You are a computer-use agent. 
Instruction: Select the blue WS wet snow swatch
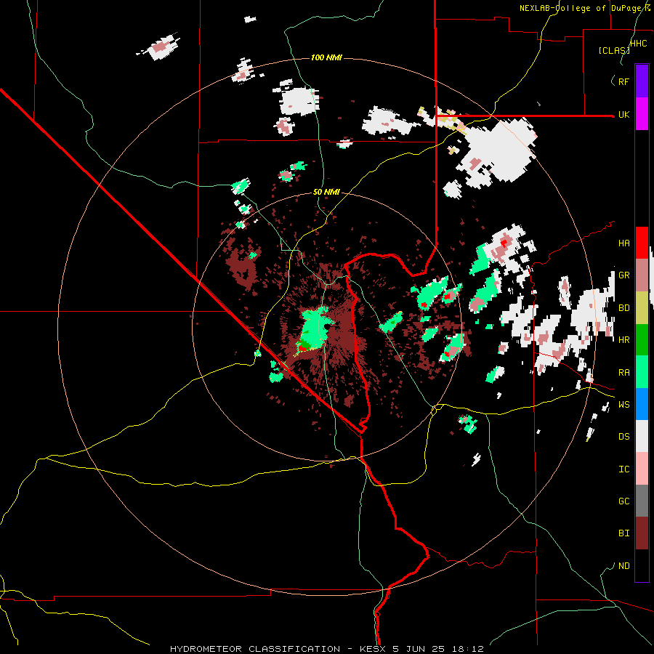pyautogui.click(x=642, y=404)
